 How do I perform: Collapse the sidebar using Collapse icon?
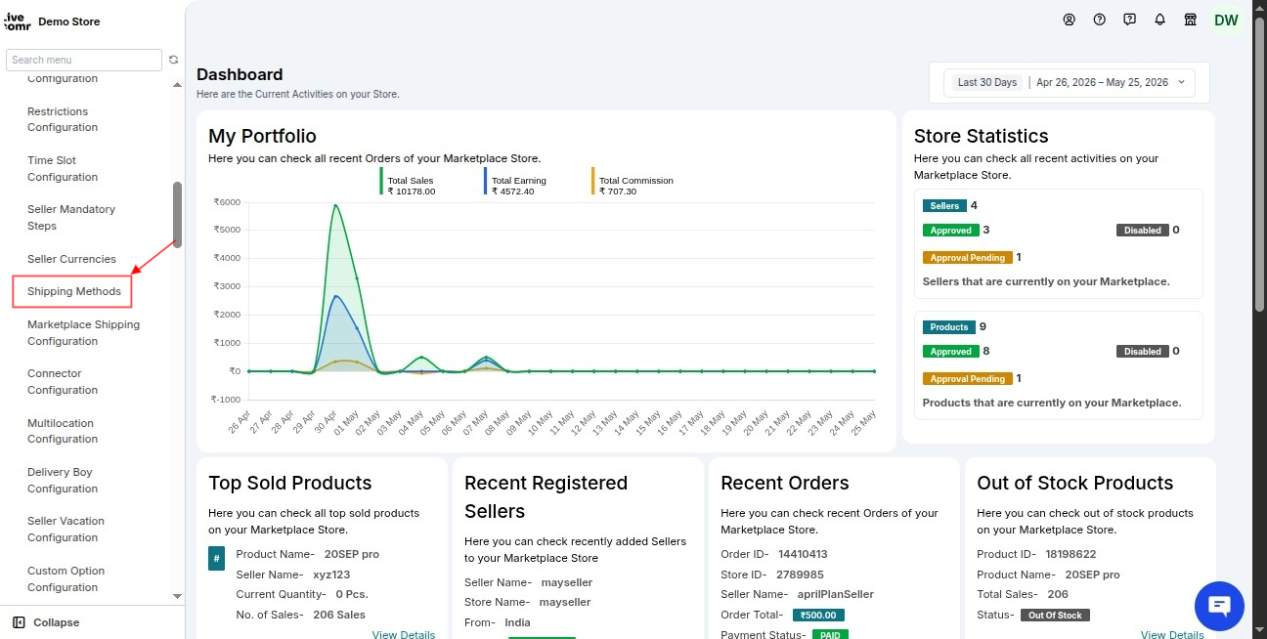19,622
